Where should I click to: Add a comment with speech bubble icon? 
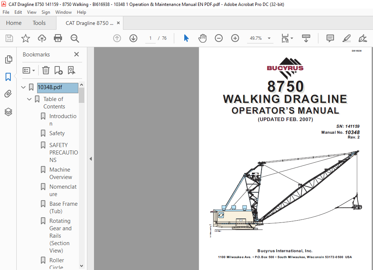(330, 38)
